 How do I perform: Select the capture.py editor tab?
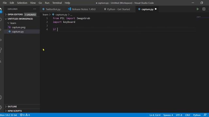pos(147,9)
